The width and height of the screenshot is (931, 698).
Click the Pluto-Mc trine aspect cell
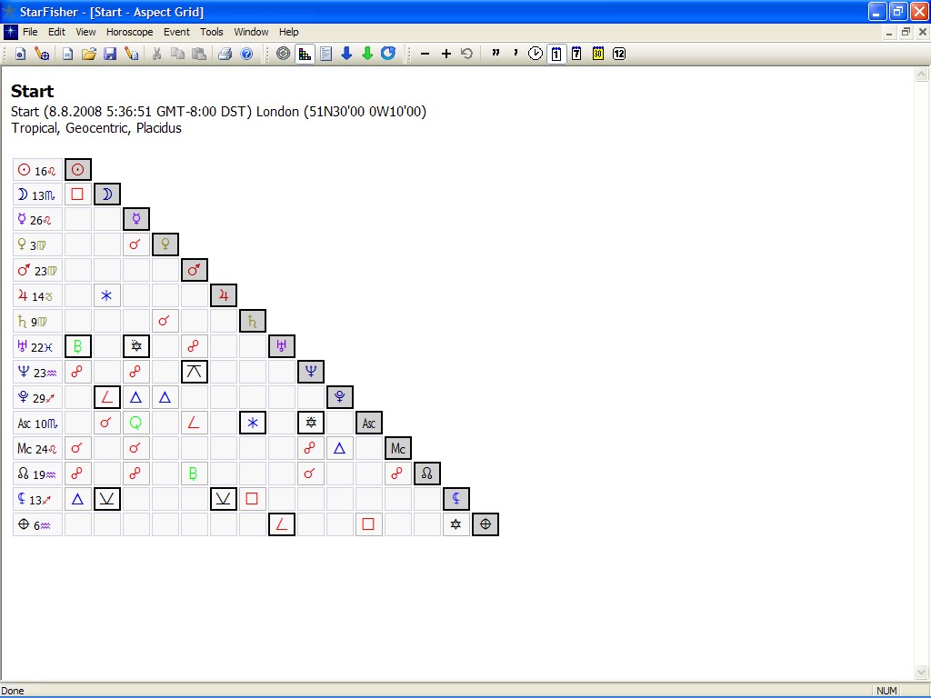pyautogui.click(x=340, y=448)
